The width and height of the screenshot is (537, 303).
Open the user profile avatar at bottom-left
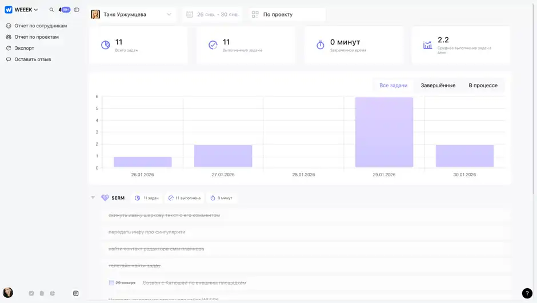[x=8, y=292]
